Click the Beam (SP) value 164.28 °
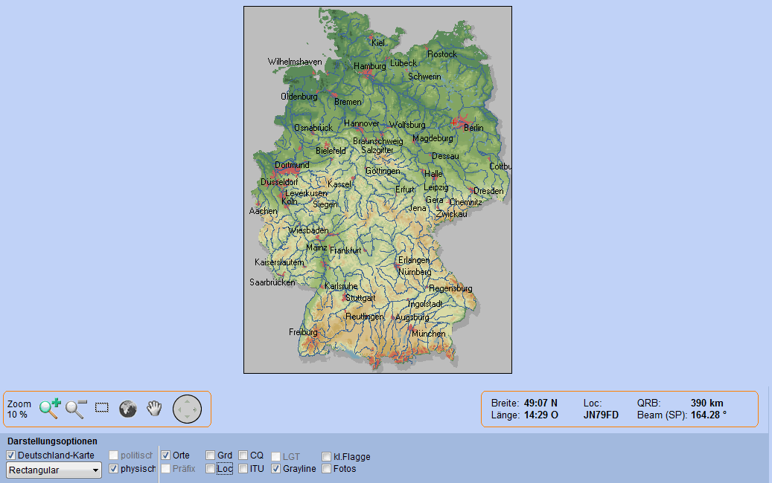The width and height of the screenshot is (772, 483). [709, 415]
